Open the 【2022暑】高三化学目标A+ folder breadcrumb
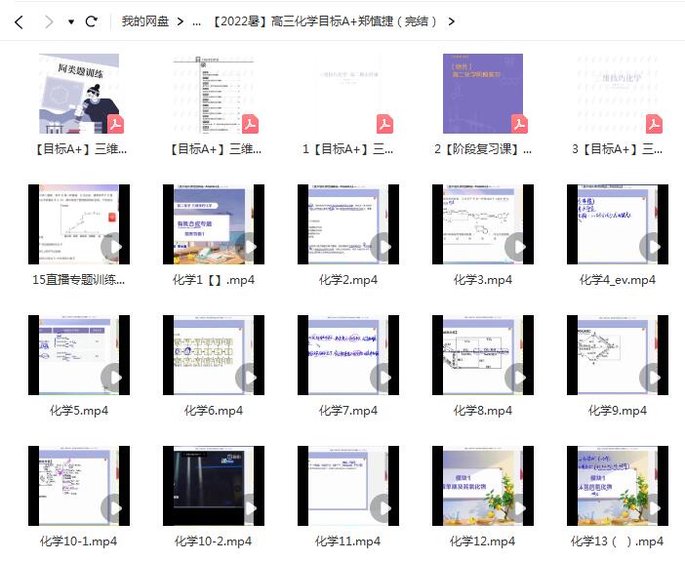This screenshot has height=561, width=685. [324, 20]
